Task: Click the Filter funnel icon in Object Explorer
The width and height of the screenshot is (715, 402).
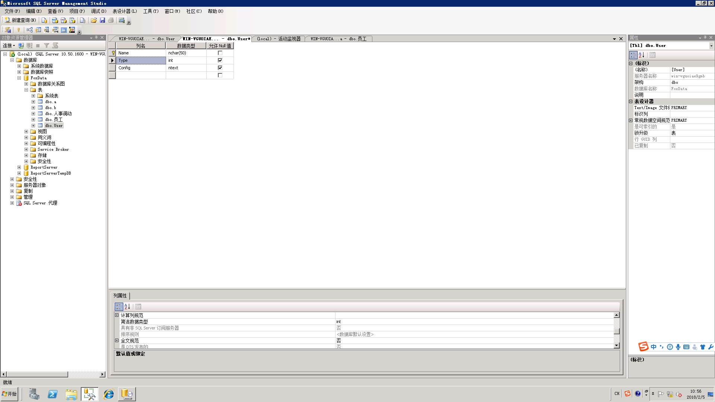Action: (47, 45)
